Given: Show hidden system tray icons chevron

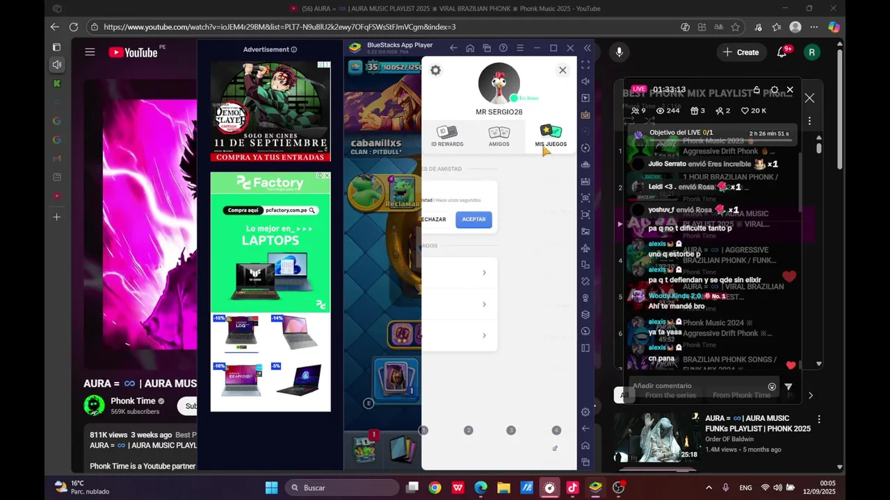Looking at the screenshot, I should coord(709,487).
